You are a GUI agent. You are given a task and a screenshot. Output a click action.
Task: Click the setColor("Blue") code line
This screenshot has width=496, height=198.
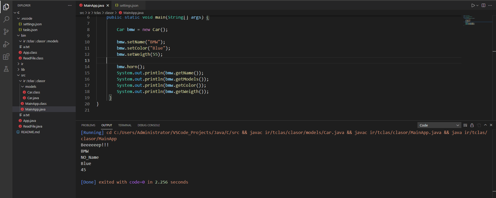point(143,48)
